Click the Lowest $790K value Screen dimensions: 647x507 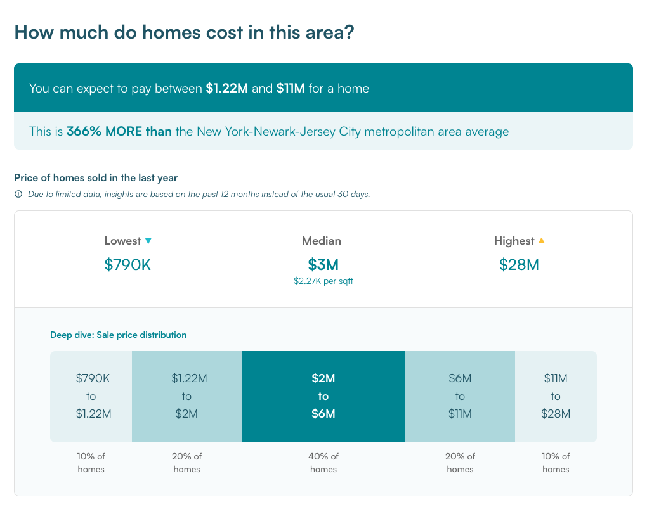[x=127, y=265]
